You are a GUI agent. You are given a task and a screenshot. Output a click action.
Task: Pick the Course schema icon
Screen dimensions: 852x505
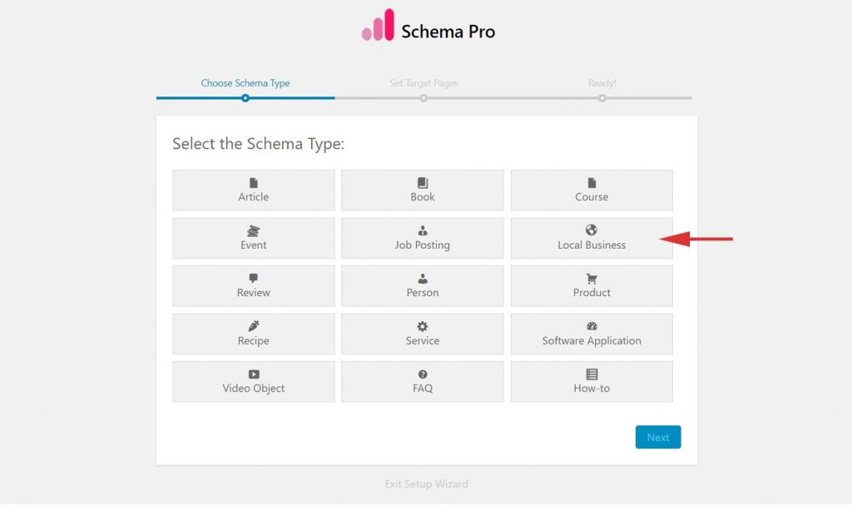coord(592,183)
